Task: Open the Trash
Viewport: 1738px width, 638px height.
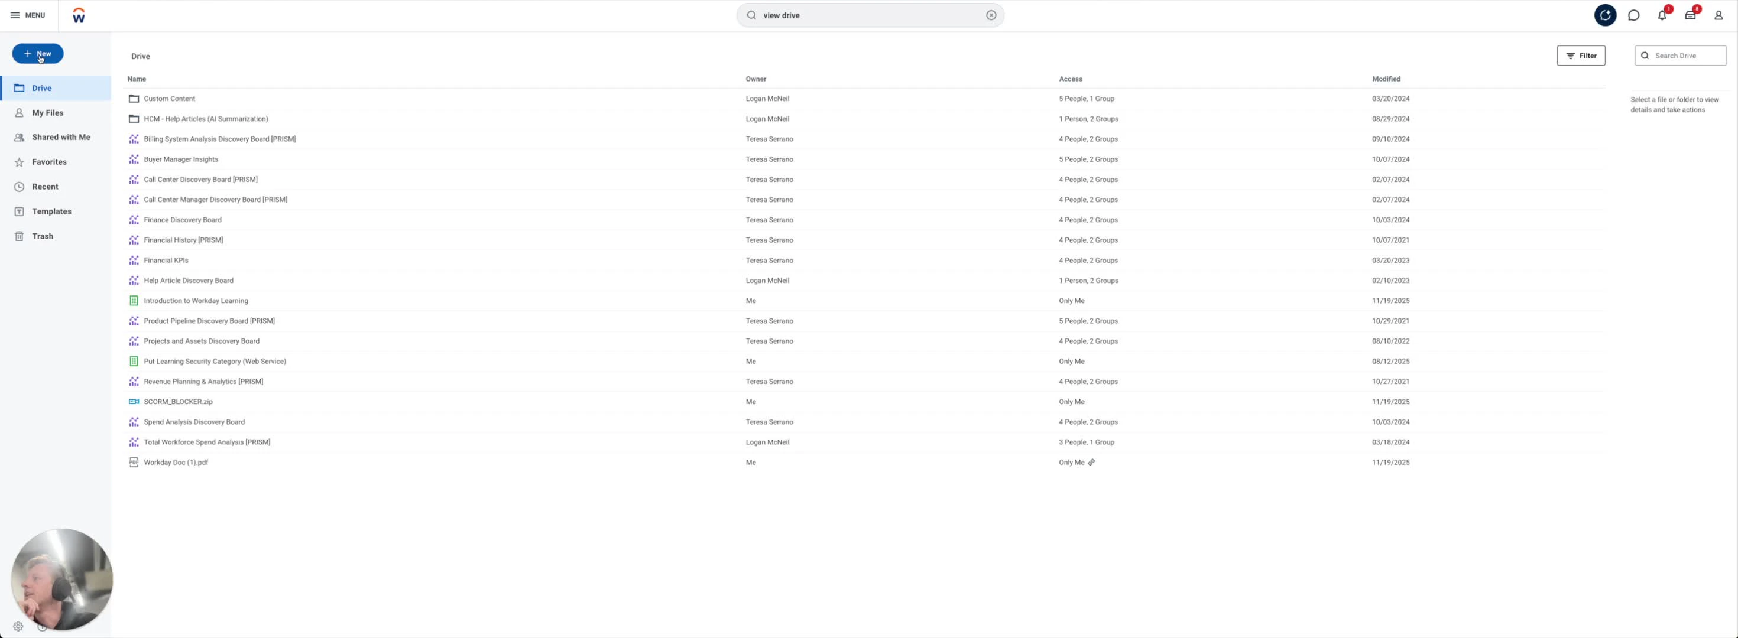Action: pyautogui.click(x=43, y=235)
